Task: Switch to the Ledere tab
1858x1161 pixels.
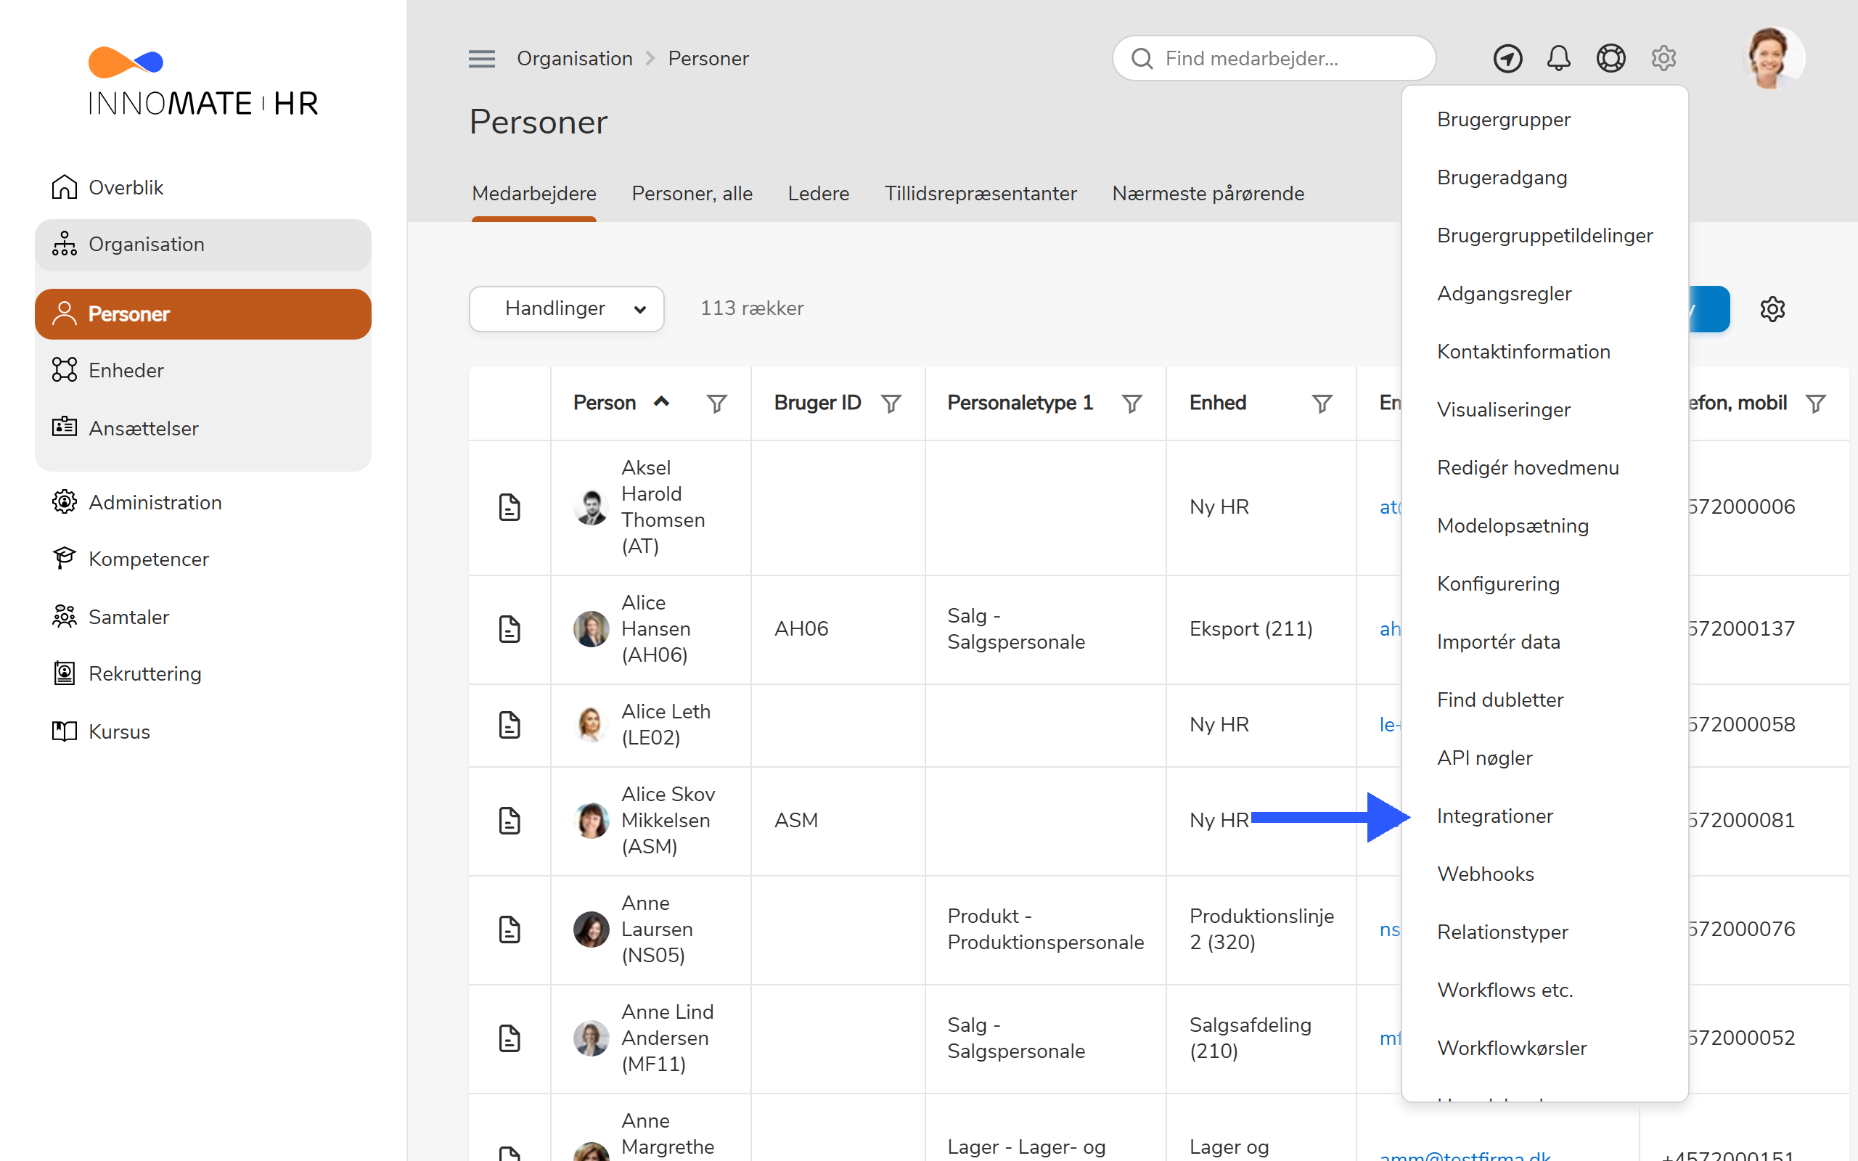Action: (x=818, y=194)
